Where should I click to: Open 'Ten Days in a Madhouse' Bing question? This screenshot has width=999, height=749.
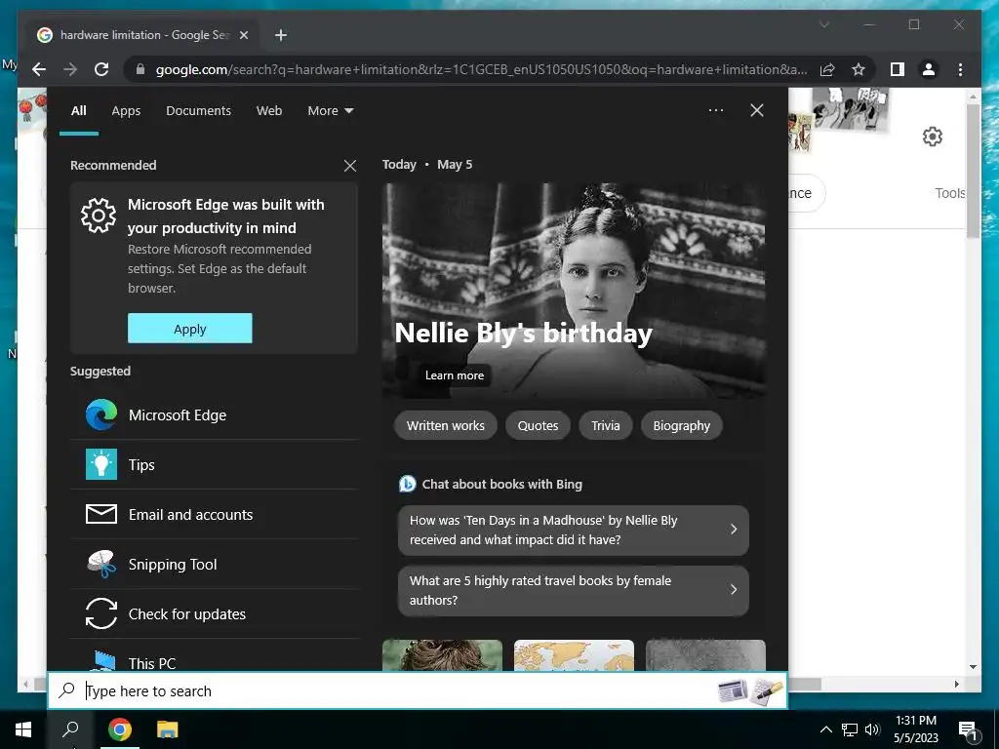[x=574, y=530]
